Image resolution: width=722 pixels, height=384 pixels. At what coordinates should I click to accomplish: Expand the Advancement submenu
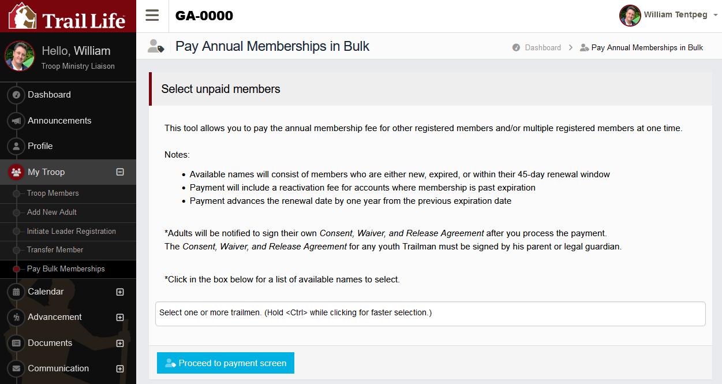[x=120, y=317]
